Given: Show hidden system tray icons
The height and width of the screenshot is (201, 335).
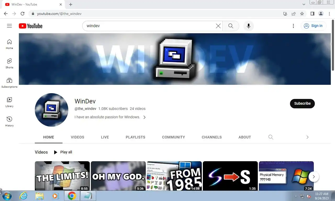Looking at the screenshot, I should (296, 196).
